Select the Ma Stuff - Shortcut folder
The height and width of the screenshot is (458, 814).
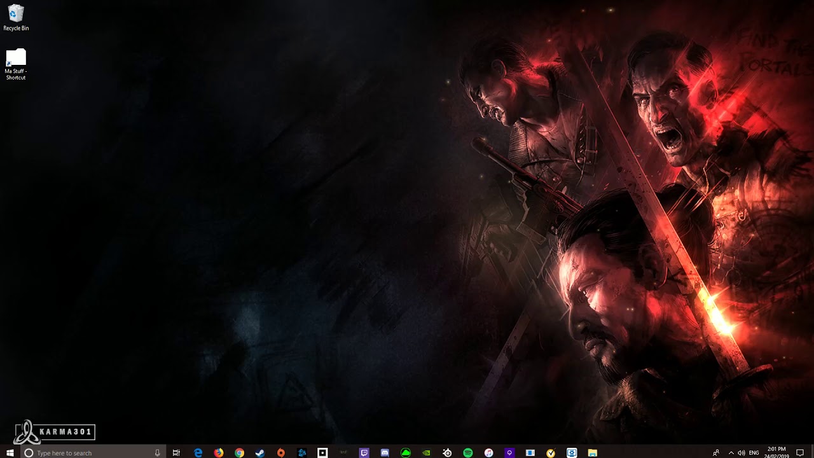point(16,64)
